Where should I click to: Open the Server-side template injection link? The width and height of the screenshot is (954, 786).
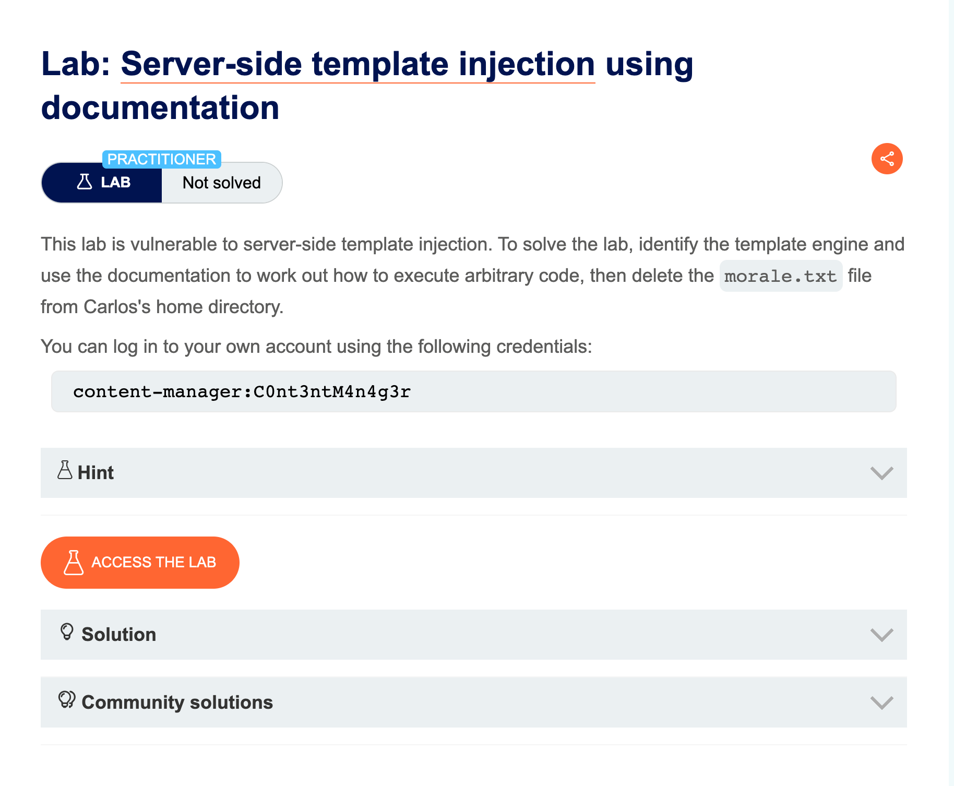click(x=357, y=64)
